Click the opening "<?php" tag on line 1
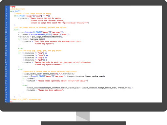 pos(13,7)
